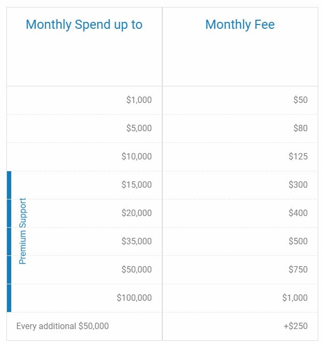Viewport: 323px width, 344px height.
Task: Select the $15,000 spend tier
Action: 137,185
